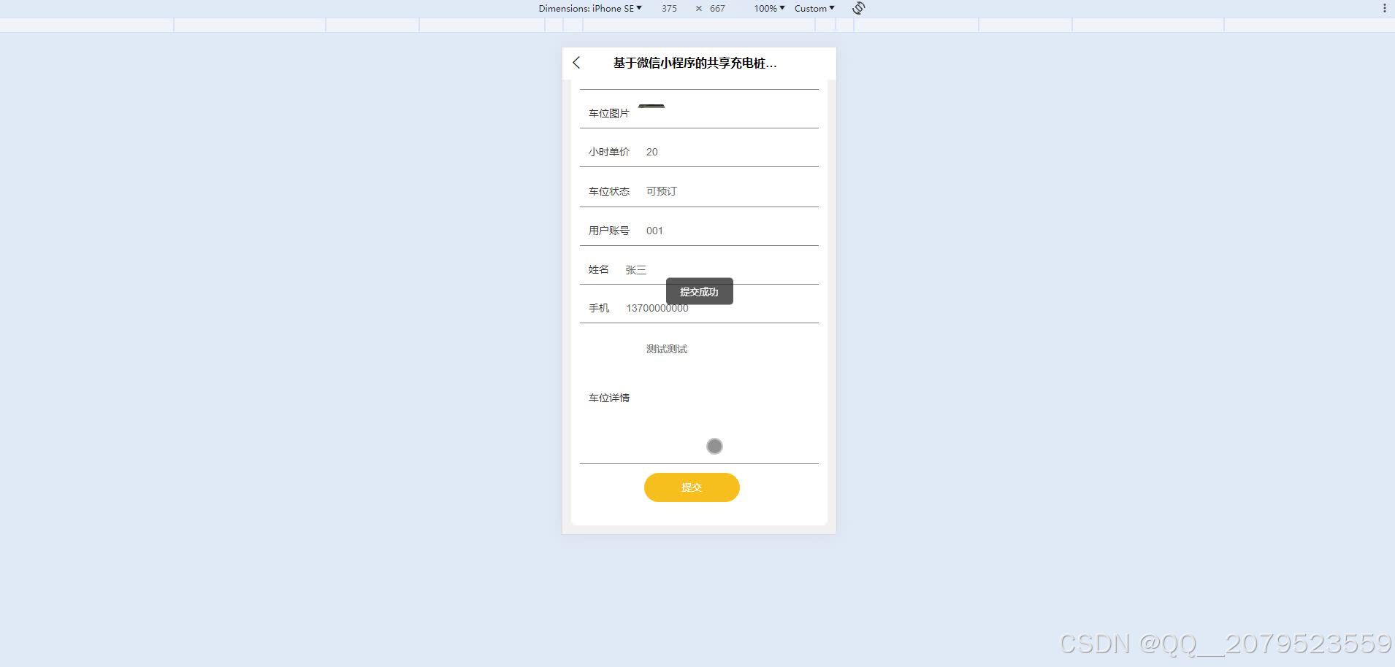Click the width field showing 375
The height and width of the screenshot is (667, 1395).
click(x=669, y=9)
